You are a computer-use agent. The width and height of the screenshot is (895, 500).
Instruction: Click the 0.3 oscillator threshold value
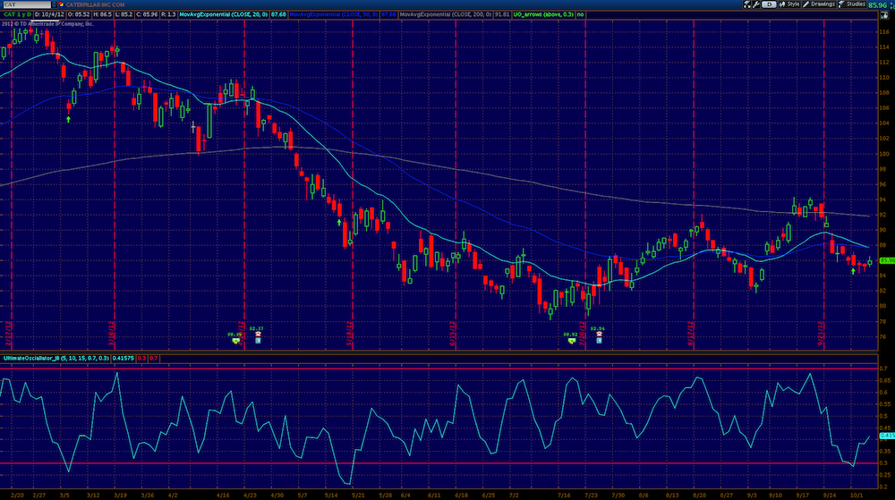click(x=141, y=358)
